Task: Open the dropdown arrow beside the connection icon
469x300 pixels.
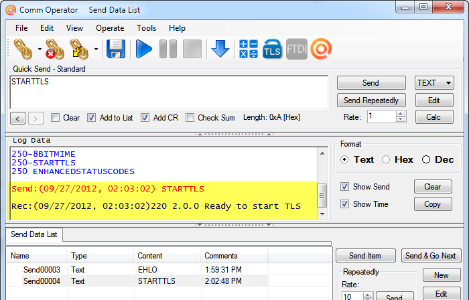Action: pos(40,49)
